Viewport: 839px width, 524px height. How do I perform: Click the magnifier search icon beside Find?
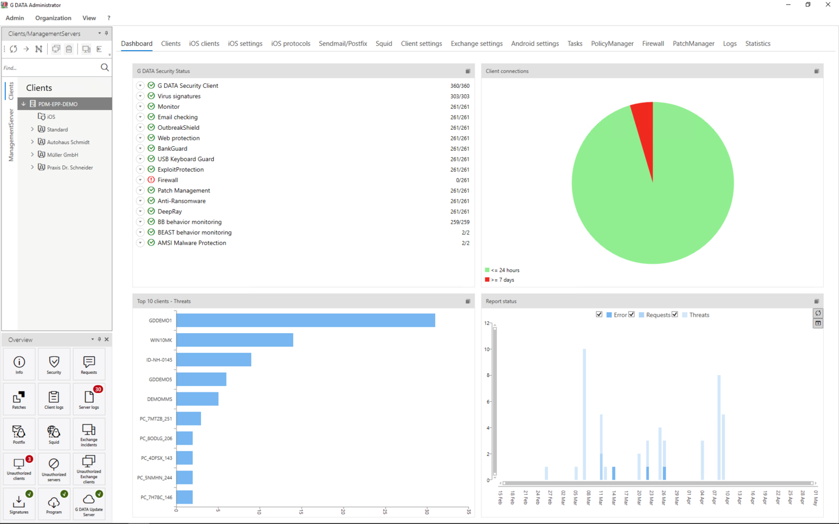[x=105, y=68]
